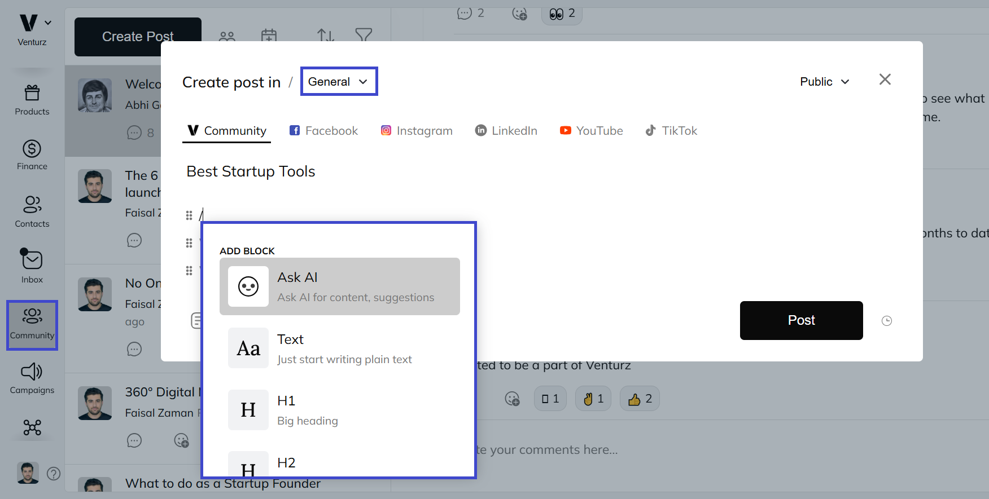989x499 pixels.
Task: Open comments on the No On post
Action: [x=134, y=349]
